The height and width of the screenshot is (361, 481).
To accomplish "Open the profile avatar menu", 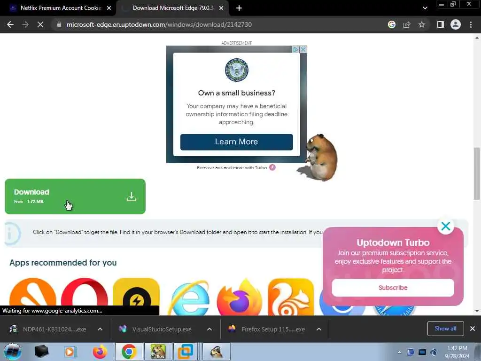I will click(456, 24).
